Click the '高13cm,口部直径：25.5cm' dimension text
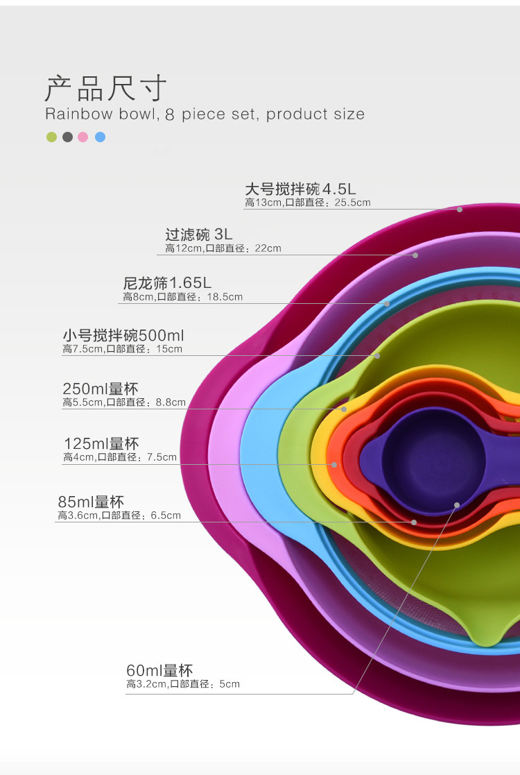The width and height of the screenshot is (520, 775). 308,202
